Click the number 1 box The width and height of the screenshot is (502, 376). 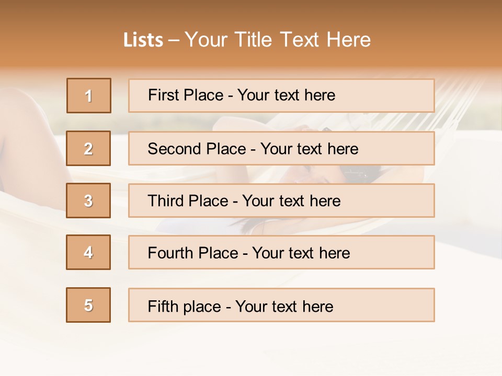click(89, 96)
